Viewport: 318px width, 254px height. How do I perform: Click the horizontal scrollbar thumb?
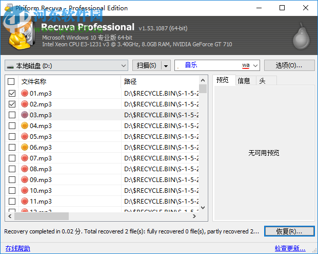click(x=42, y=216)
